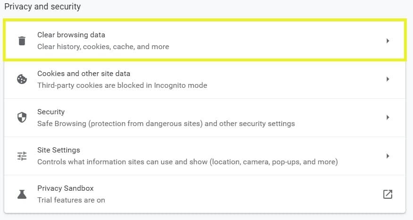Open the Cookies and other site data title

[84, 74]
